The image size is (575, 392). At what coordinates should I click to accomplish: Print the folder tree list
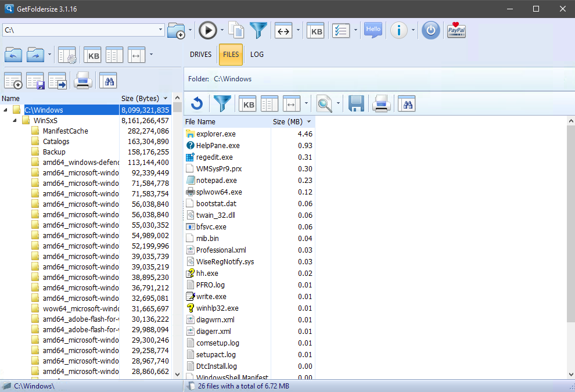click(83, 81)
